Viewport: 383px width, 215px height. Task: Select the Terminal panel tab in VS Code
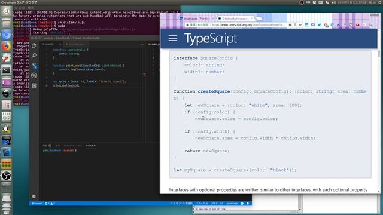(x=90, y=146)
